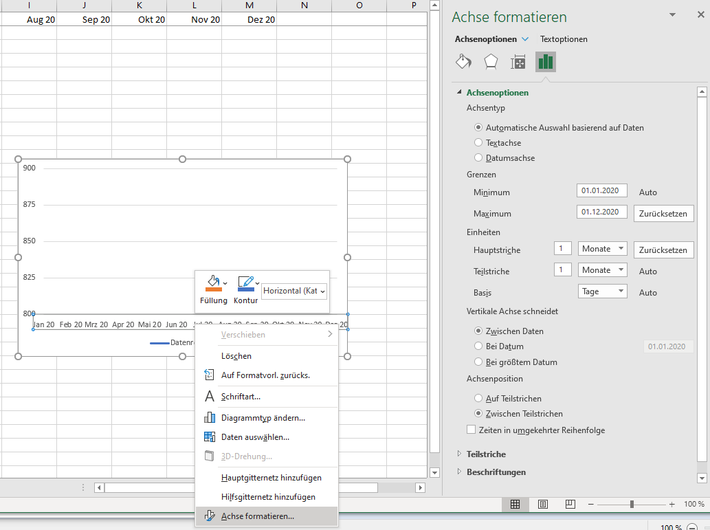Image resolution: width=710 pixels, height=530 pixels.
Task: Select the cell containing 'Aug 20'
Action: click(x=29, y=19)
